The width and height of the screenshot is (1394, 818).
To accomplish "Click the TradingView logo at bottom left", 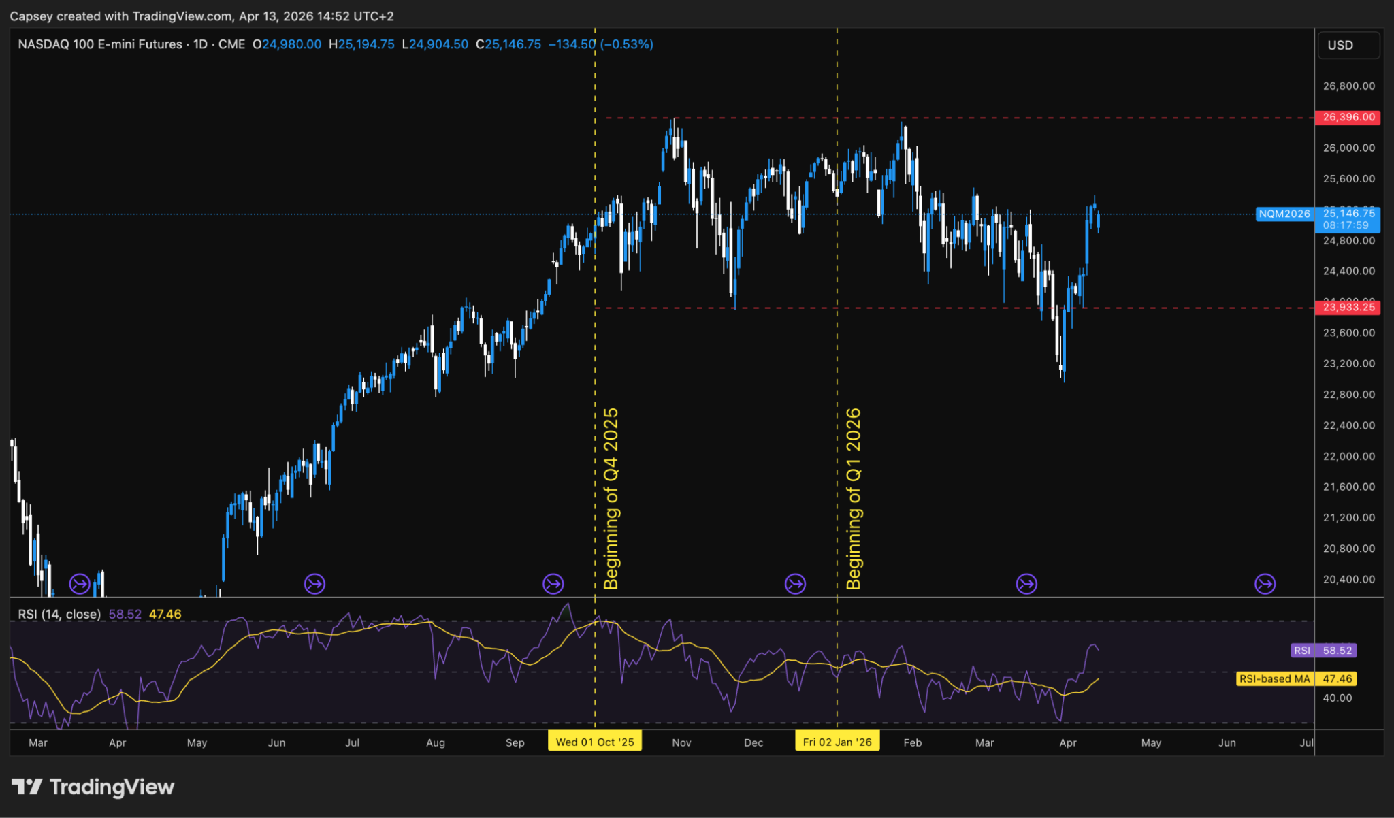I will click(95, 787).
